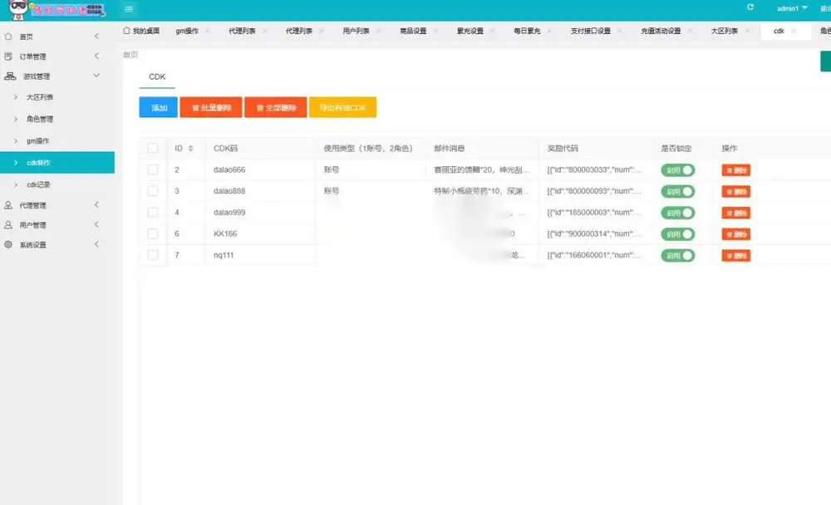
Task: Click the person icon beside 代理管理
Action: click(x=8, y=205)
